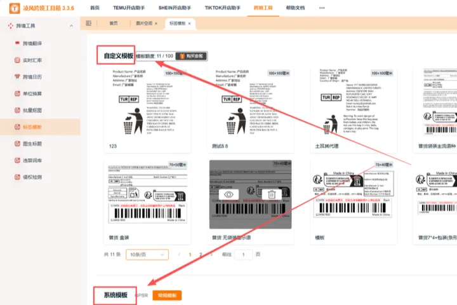457x305 pixels.
Task: Select the 常规模板 system template filter
Action: click(x=167, y=295)
